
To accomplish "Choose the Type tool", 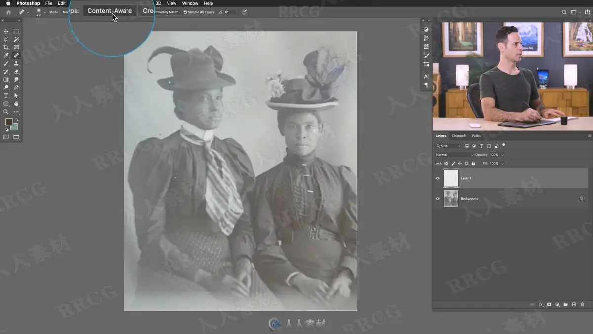I will (6, 95).
